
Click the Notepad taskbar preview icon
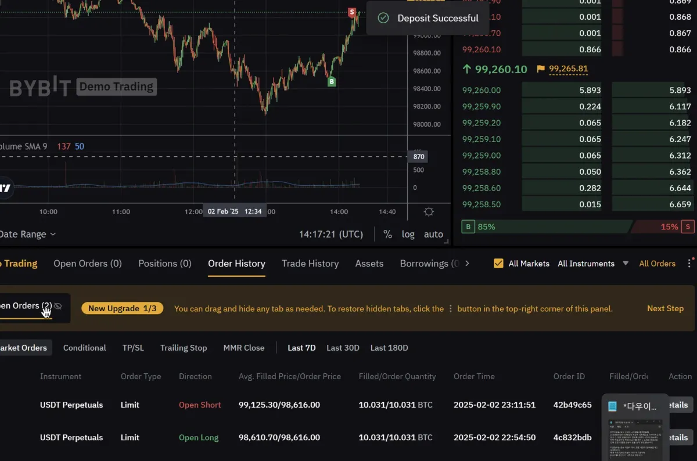pyautogui.click(x=612, y=406)
